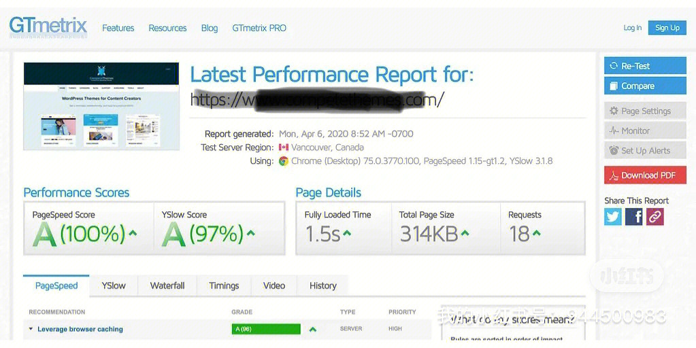Click Page Details heading

(x=329, y=192)
